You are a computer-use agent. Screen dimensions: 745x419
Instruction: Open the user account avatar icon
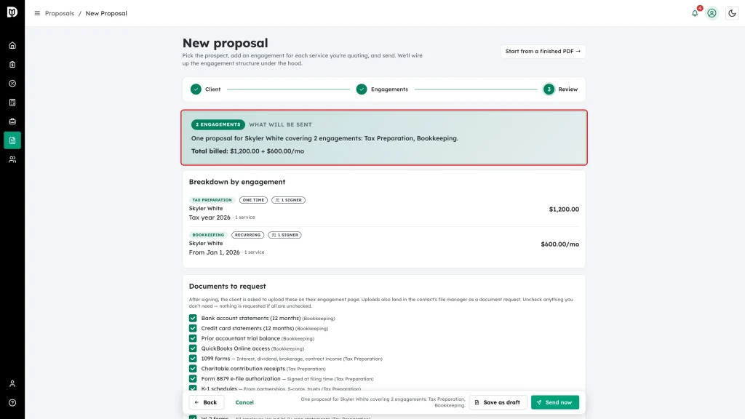[712, 13]
